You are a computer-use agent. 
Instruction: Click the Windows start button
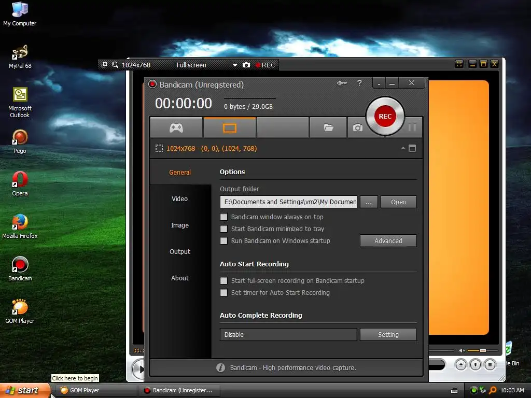pyautogui.click(x=25, y=390)
